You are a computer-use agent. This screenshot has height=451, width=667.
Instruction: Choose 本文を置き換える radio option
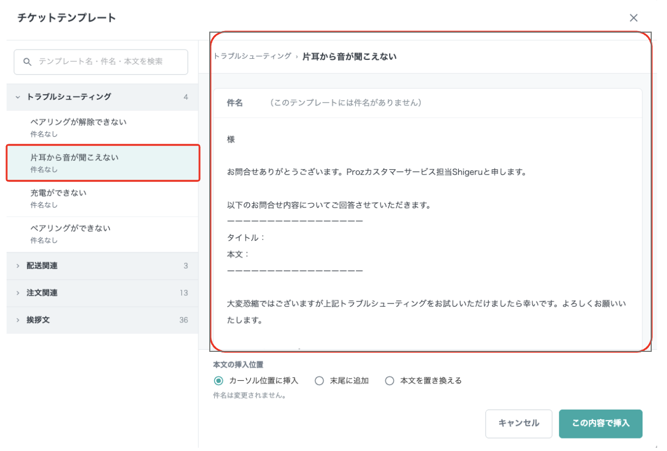[389, 381]
